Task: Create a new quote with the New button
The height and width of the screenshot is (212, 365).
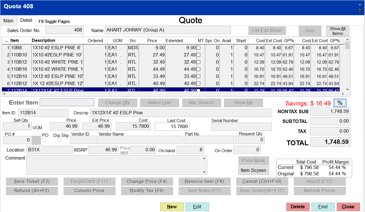Action: click(172, 207)
